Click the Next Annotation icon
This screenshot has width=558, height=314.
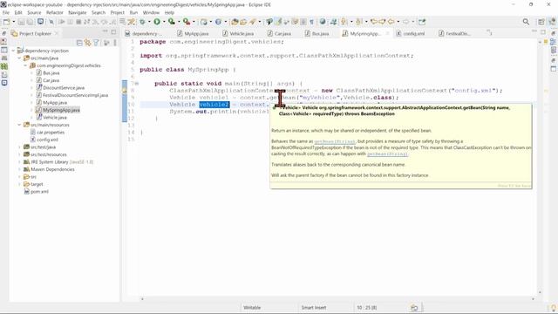pos(344,22)
